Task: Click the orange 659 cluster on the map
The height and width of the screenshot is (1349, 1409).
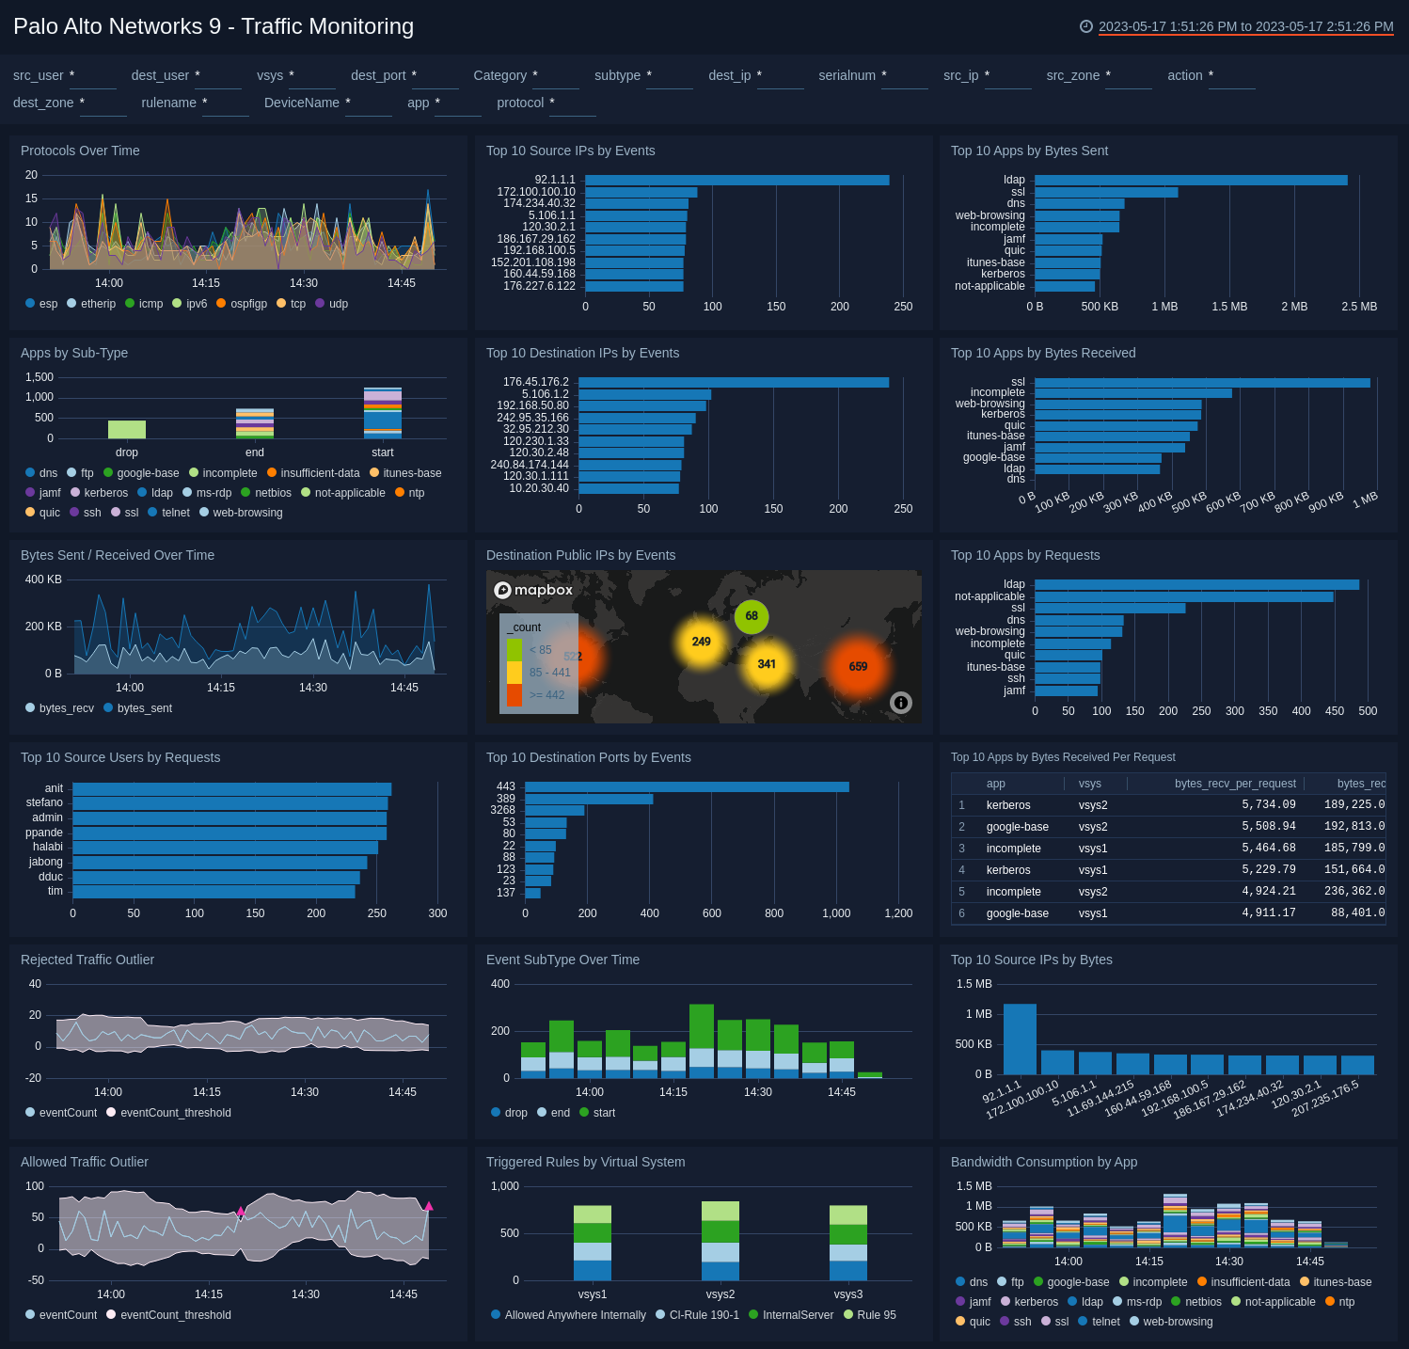Action: click(x=859, y=666)
